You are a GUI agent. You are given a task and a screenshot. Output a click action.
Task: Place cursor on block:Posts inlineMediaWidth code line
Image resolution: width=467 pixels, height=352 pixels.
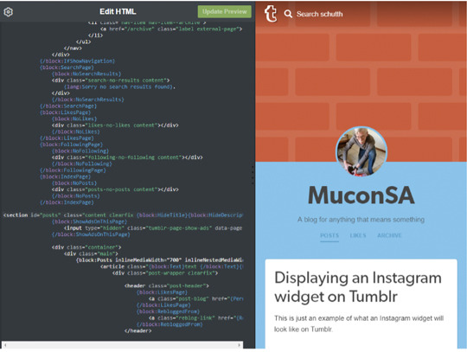point(160,260)
